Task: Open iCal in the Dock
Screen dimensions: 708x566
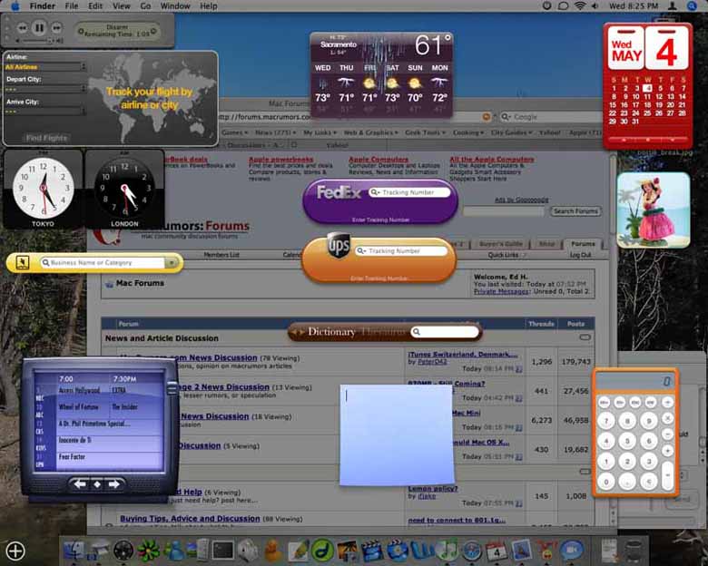Action: (497, 551)
